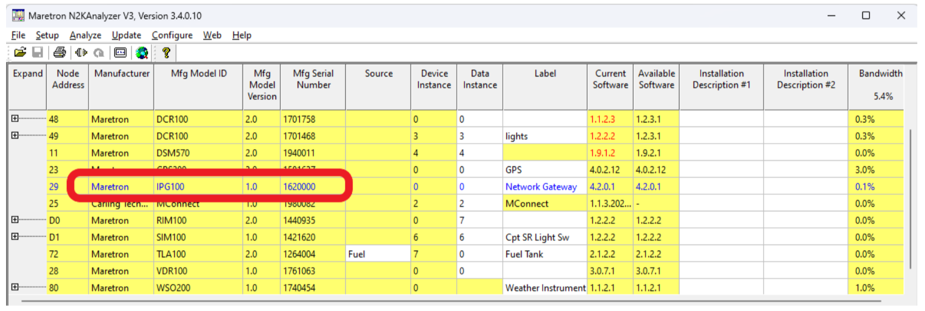Click red software version 1.1.2.3

coord(602,119)
